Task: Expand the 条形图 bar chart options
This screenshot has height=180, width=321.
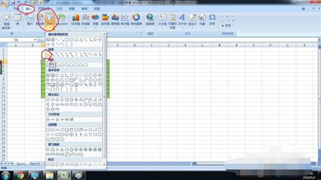Action: pos(105,21)
